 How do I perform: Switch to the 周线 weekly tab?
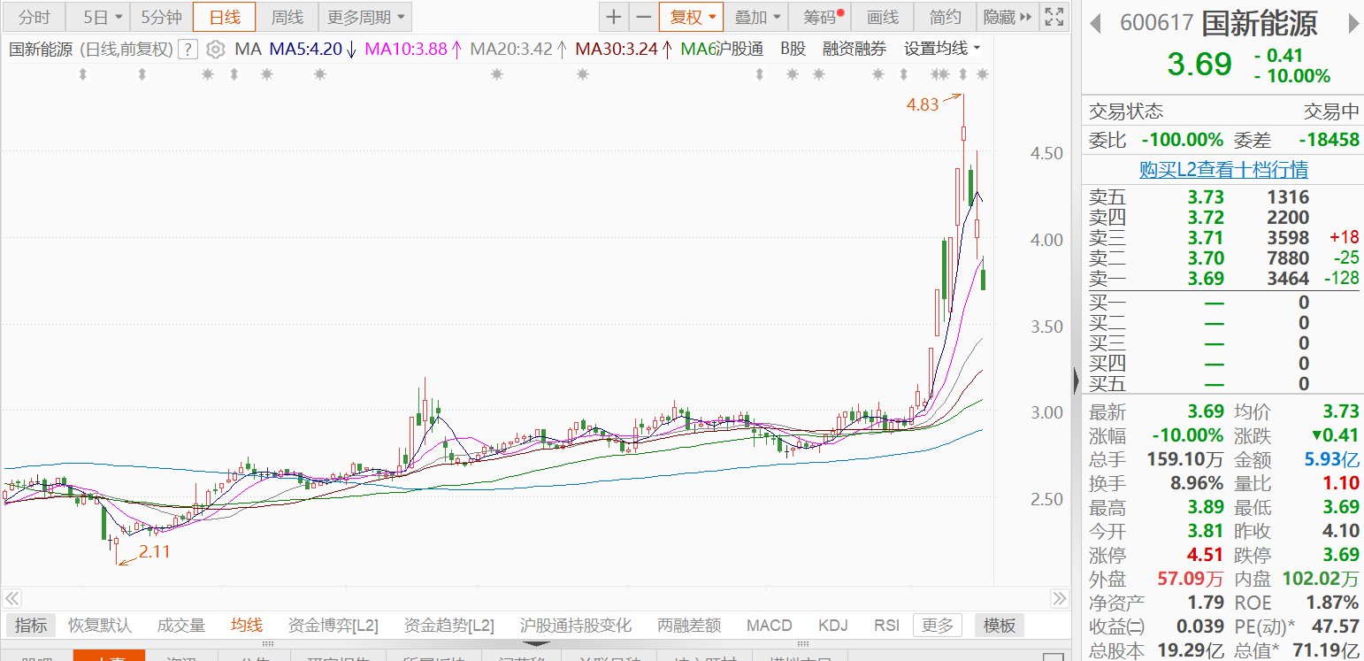point(287,17)
